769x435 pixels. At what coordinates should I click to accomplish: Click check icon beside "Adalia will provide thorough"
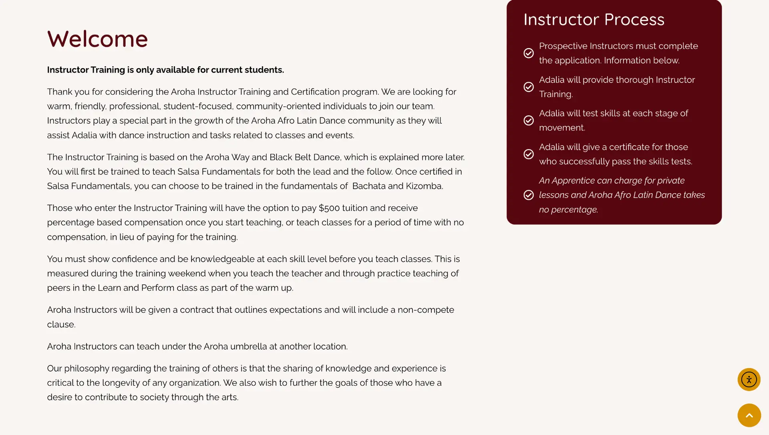(x=528, y=87)
